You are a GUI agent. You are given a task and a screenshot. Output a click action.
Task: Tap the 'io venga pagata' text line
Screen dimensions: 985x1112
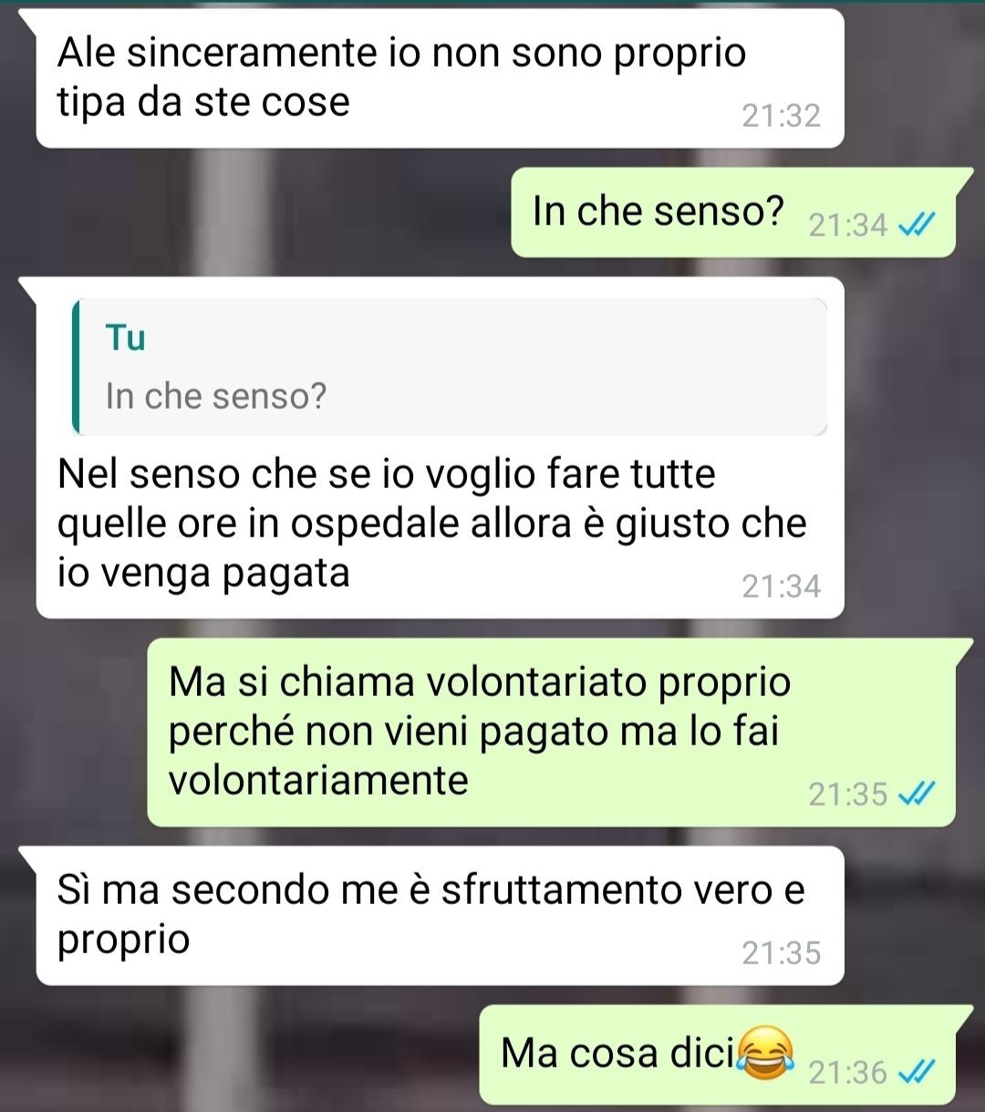(203, 574)
